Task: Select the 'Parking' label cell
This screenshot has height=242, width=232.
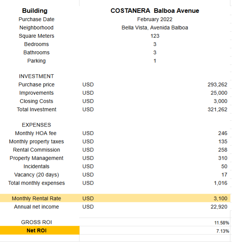Action: click(37, 61)
